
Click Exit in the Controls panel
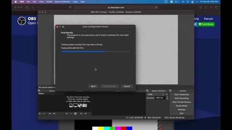pyautogui.click(x=182, y=113)
